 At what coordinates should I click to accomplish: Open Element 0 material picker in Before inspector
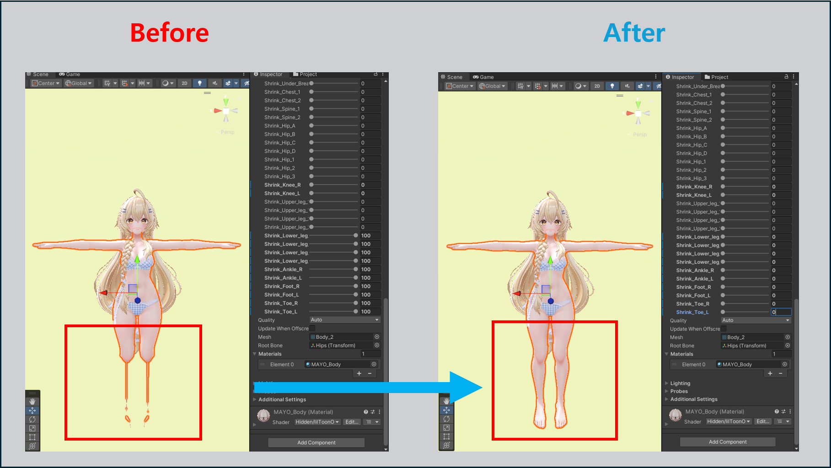tap(374, 364)
